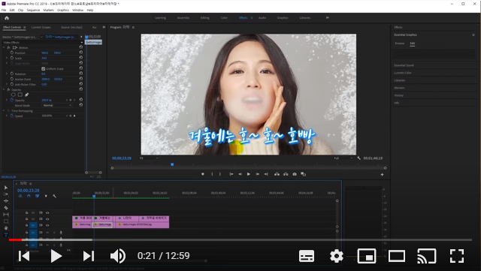Select the Track Select Forward tool
This screenshot has height=271, width=481.
click(x=6, y=194)
